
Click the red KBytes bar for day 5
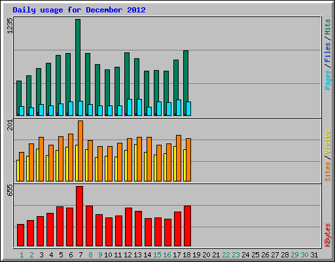coord(60,227)
